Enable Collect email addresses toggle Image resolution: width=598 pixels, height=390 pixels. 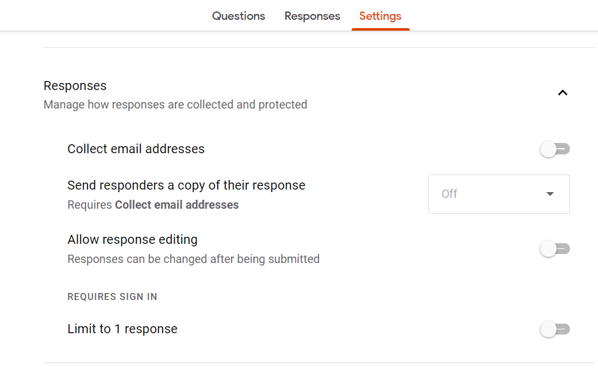pos(555,149)
